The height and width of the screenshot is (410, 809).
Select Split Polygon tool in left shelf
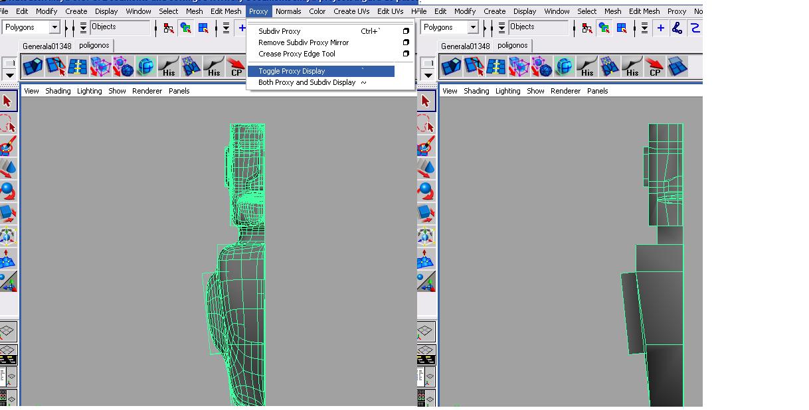55,66
